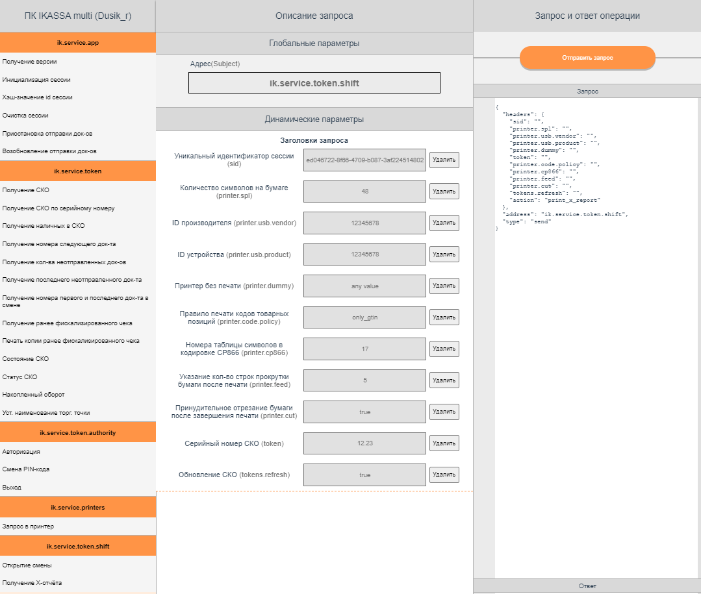
Task: Delete the session identifier (sid) parameter
Action: click(444, 160)
